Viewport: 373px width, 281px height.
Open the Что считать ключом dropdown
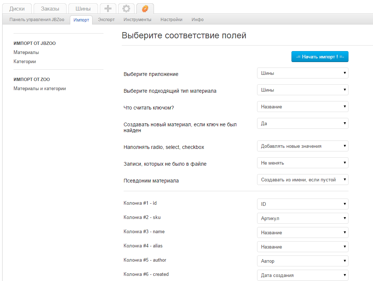point(302,107)
